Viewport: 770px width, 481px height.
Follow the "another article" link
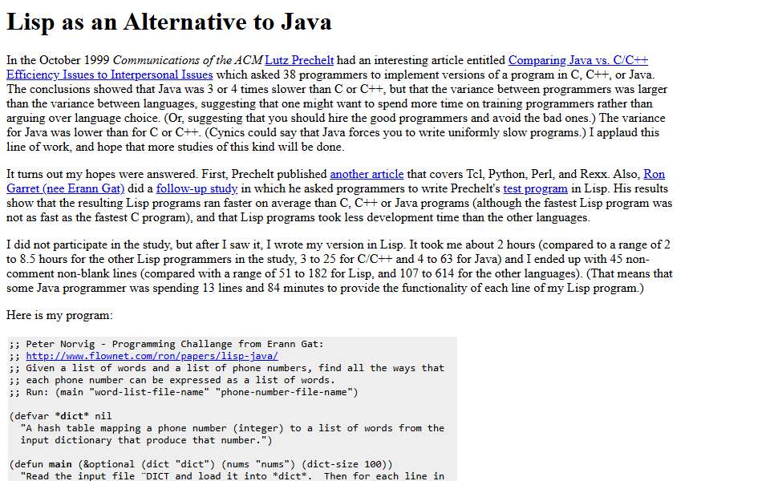point(367,174)
